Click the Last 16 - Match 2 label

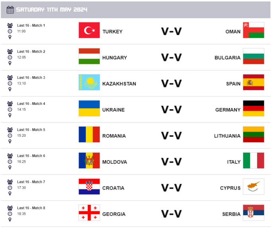(31, 51)
